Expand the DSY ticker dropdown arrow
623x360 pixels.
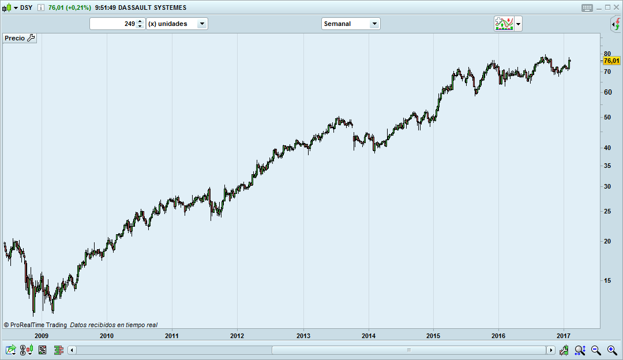tap(16, 7)
